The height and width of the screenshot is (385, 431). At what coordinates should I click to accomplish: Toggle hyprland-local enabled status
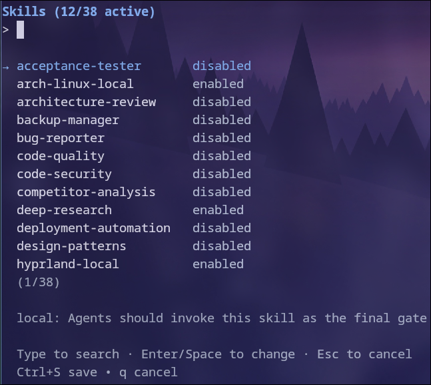click(218, 264)
